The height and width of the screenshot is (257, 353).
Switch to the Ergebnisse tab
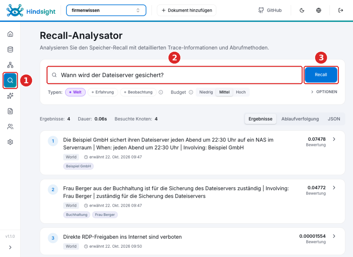click(x=261, y=119)
